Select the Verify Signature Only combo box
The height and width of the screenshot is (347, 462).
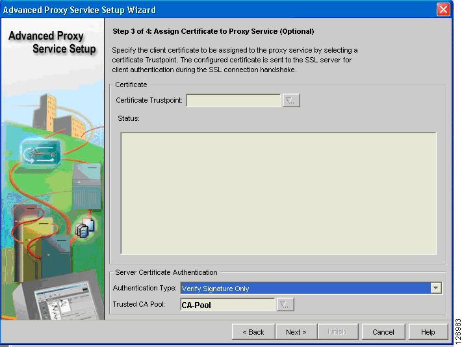(x=311, y=288)
